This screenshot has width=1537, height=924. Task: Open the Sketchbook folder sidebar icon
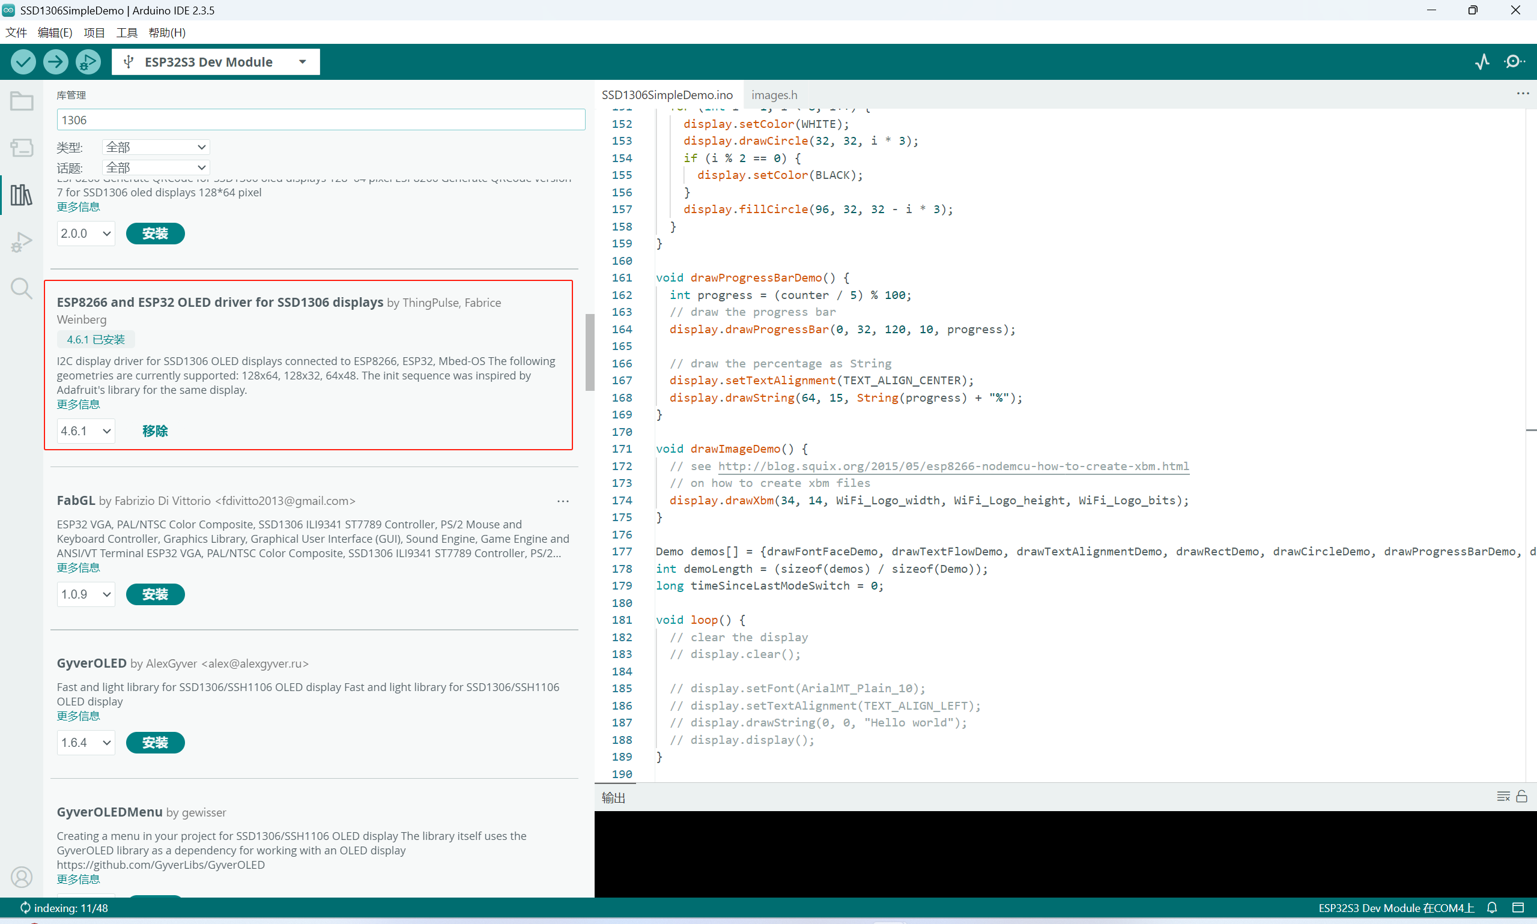click(22, 101)
